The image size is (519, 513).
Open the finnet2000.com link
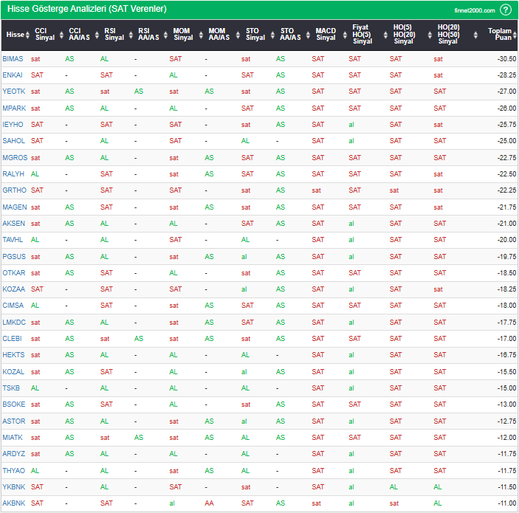click(474, 10)
